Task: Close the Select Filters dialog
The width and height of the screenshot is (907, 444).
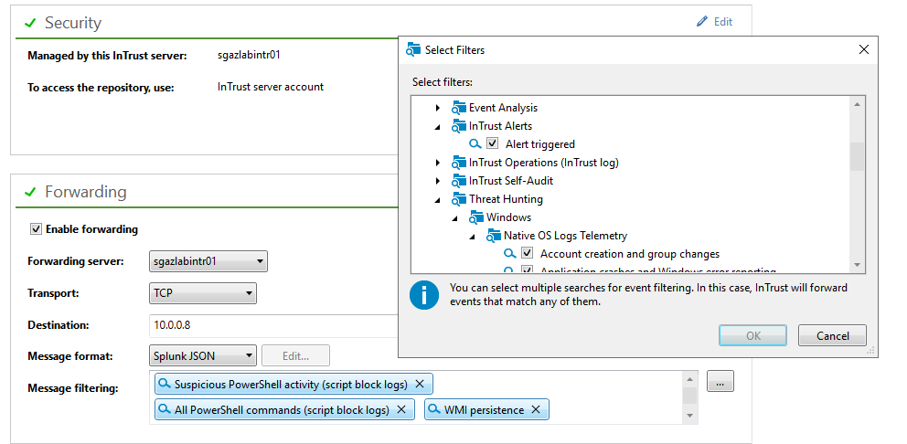Action: tap(864, 49)
